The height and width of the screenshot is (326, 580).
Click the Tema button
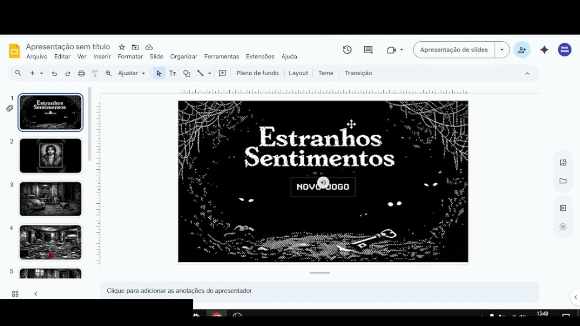click(326, 73)
